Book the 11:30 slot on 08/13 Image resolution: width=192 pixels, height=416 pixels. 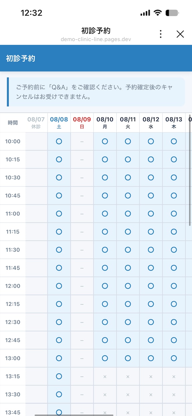point(174,250)
